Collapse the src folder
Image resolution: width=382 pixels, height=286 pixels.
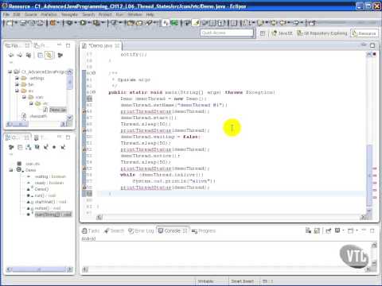(x=17, y=91)
